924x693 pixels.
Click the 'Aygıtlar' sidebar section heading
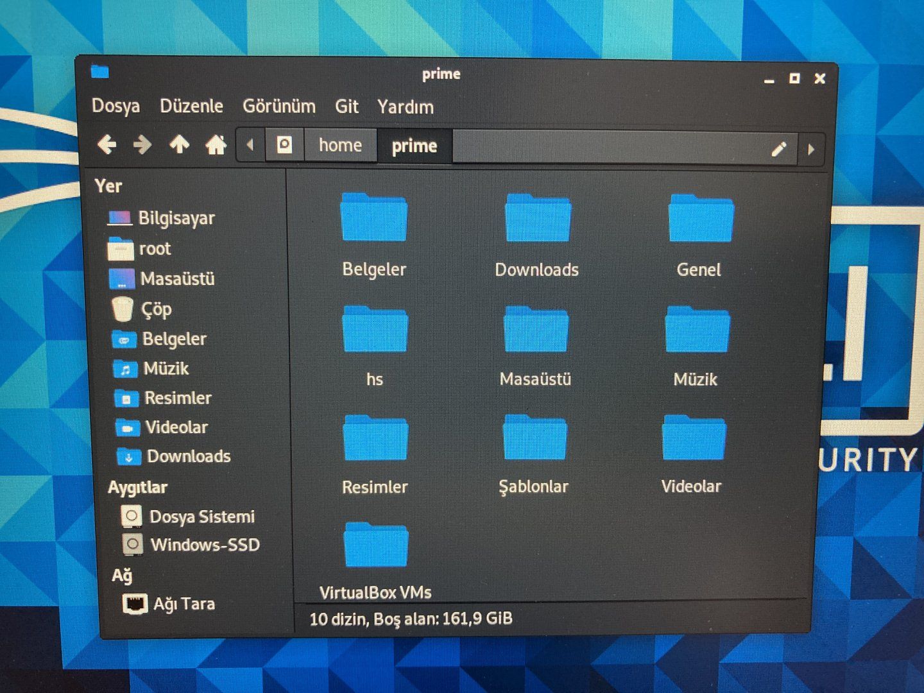pos(137,488)
